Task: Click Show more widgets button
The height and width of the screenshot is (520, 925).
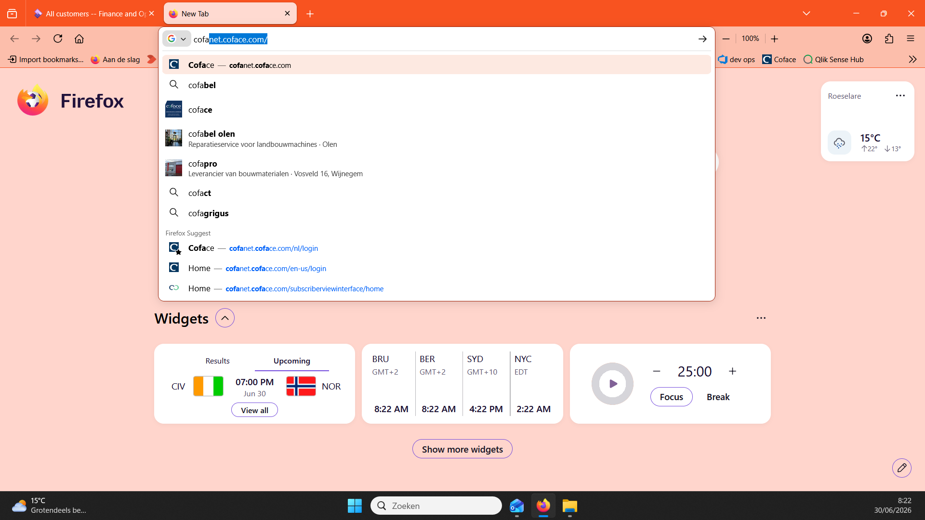Action: pyautogui.click(x=462, y=449)
